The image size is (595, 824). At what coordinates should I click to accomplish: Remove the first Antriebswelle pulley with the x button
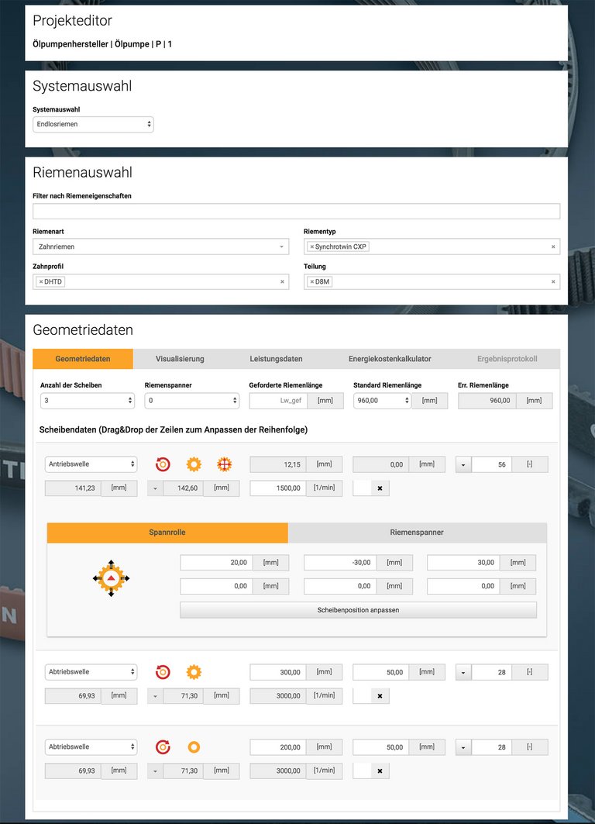(x=380, y=488)
